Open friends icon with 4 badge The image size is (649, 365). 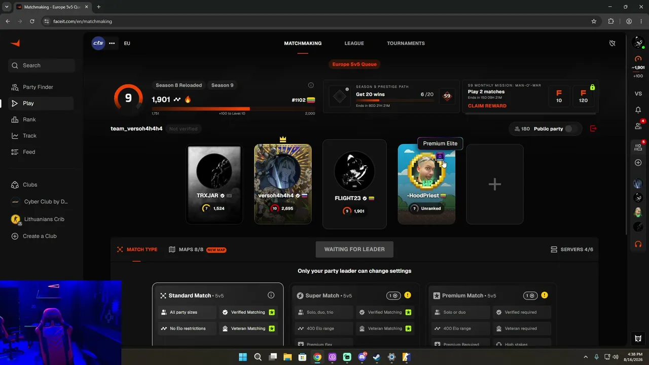[638, 126]
